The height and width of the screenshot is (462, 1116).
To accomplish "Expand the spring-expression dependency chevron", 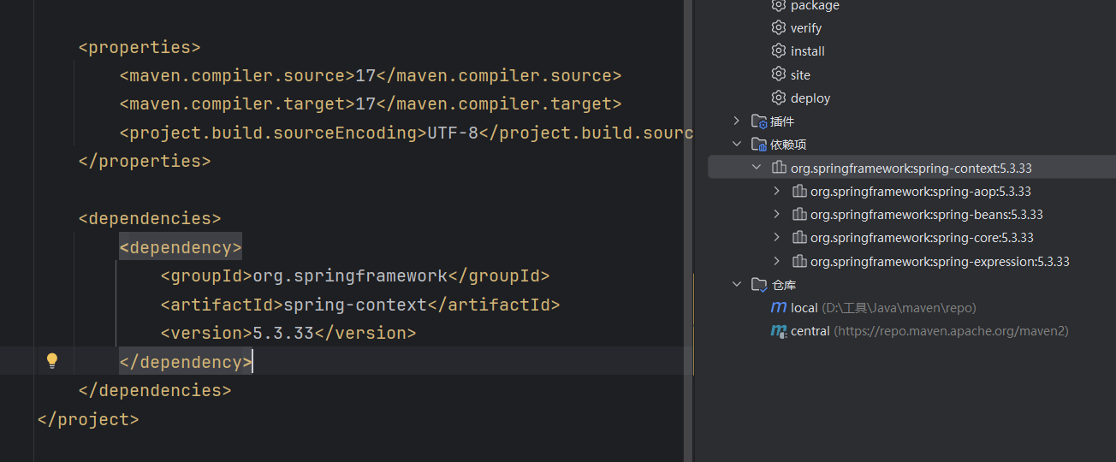I will [776, 261].
